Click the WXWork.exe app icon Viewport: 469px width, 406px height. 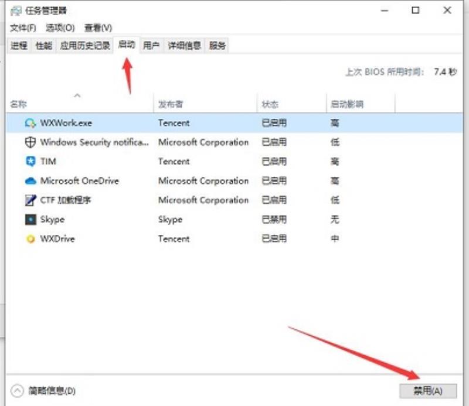pyautogui.click(x=30, y=123)
